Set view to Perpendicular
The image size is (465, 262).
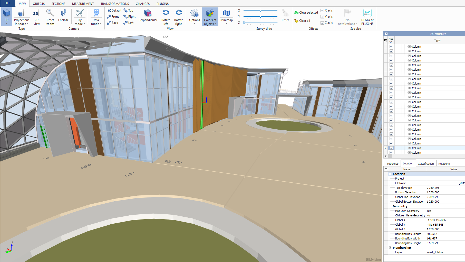pos(148,15)
